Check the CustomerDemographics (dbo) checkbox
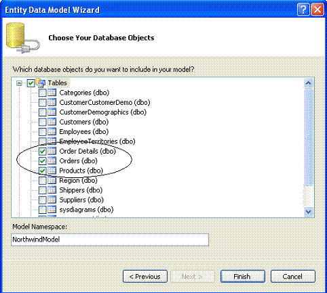Screen dimensions: 327x293 click(43, 112)
